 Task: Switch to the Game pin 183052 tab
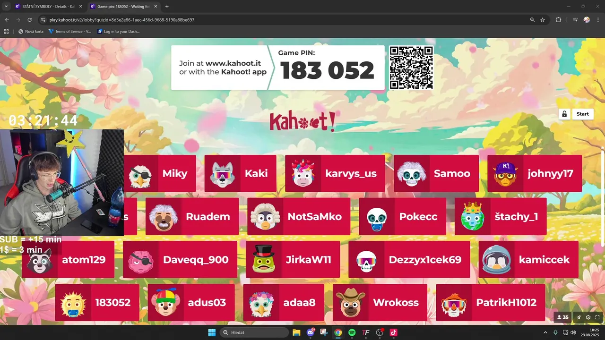(x=123, y=7)
